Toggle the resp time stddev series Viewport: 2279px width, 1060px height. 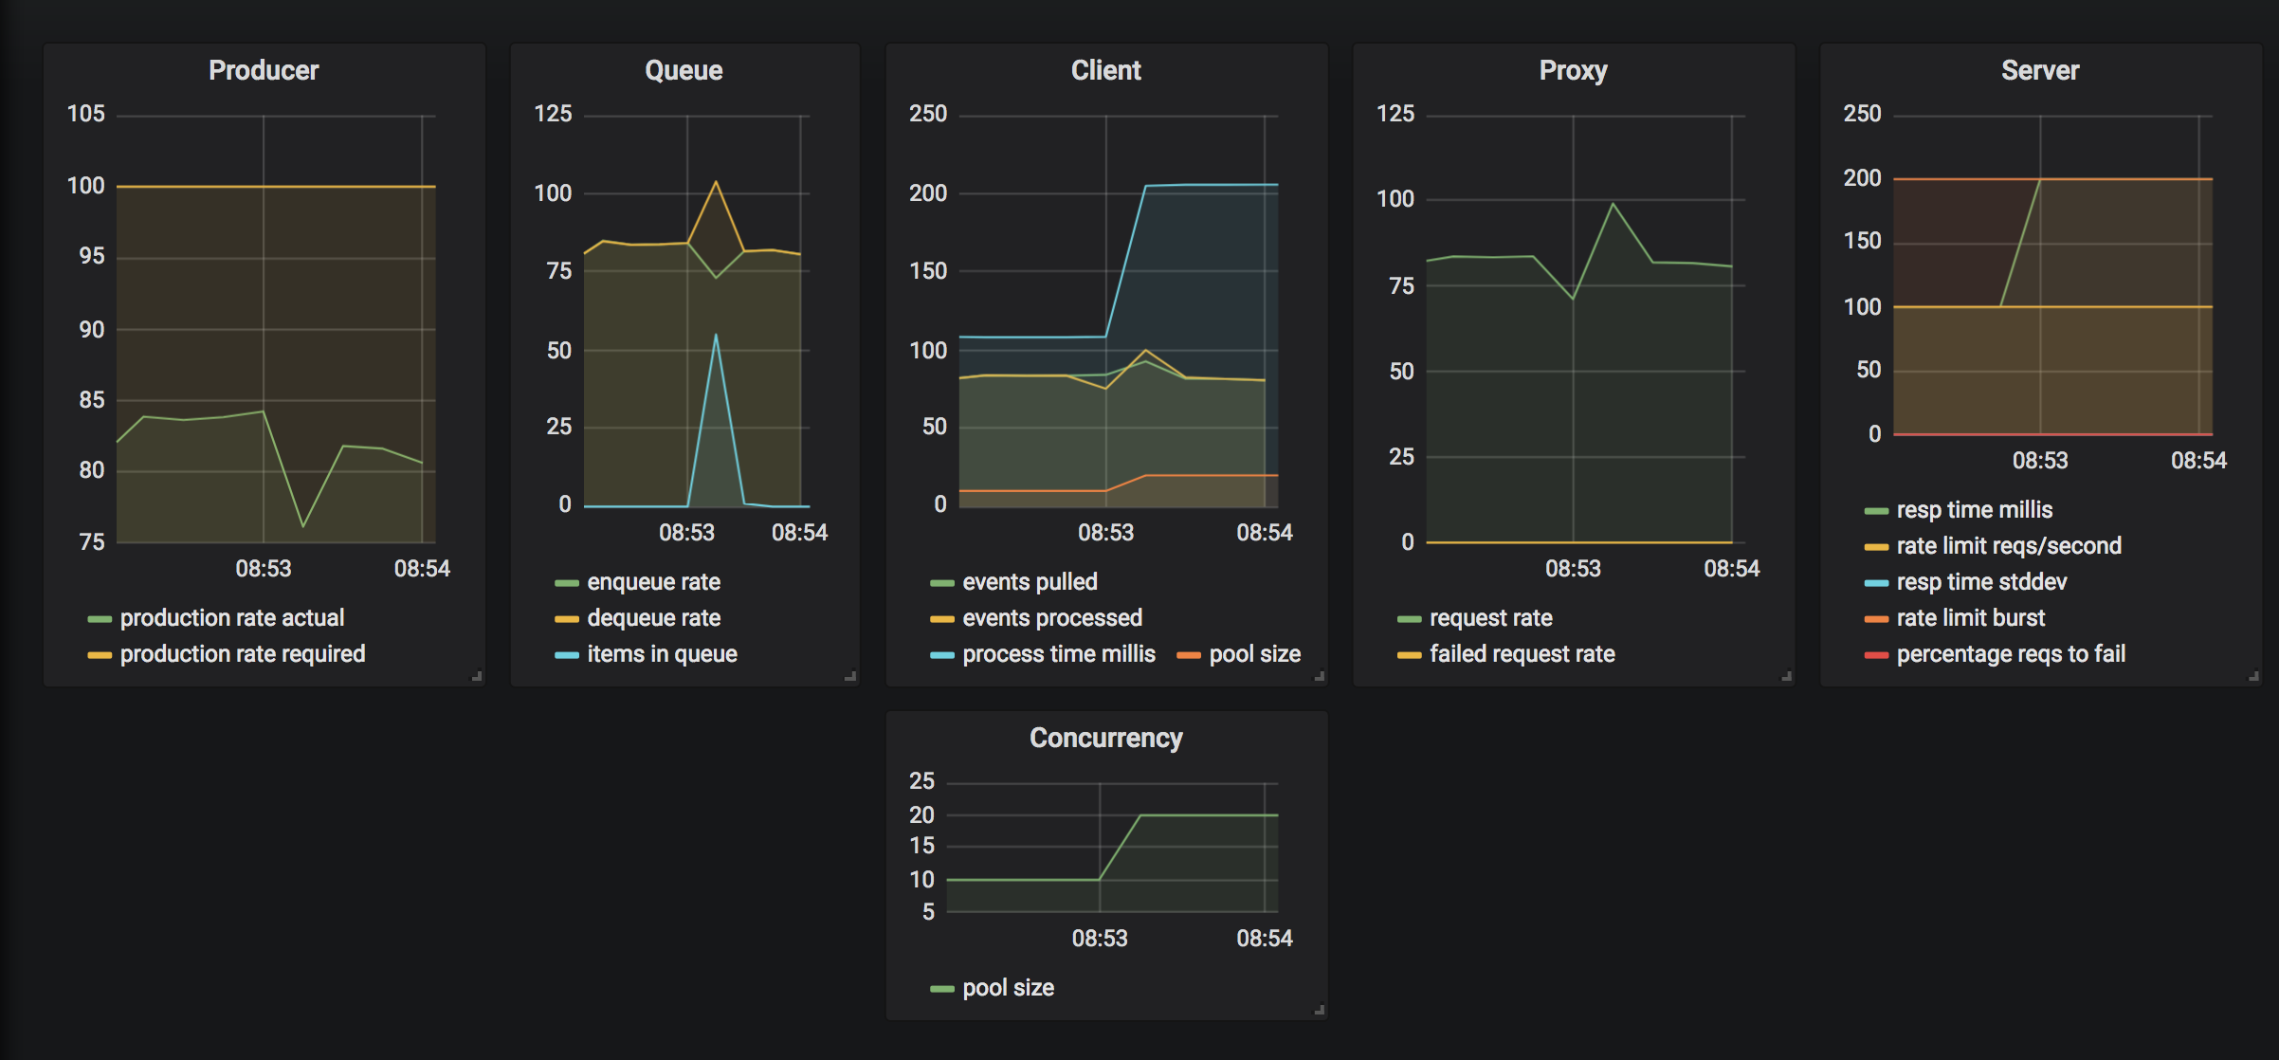point(1981,582)
